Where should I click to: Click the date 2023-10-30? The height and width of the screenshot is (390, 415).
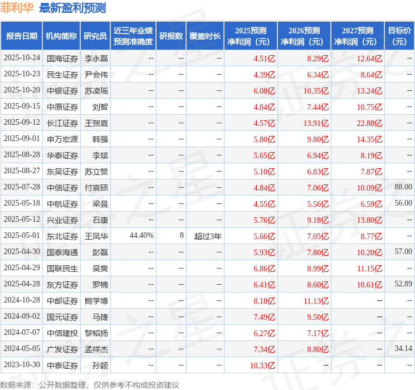[22, 364]
